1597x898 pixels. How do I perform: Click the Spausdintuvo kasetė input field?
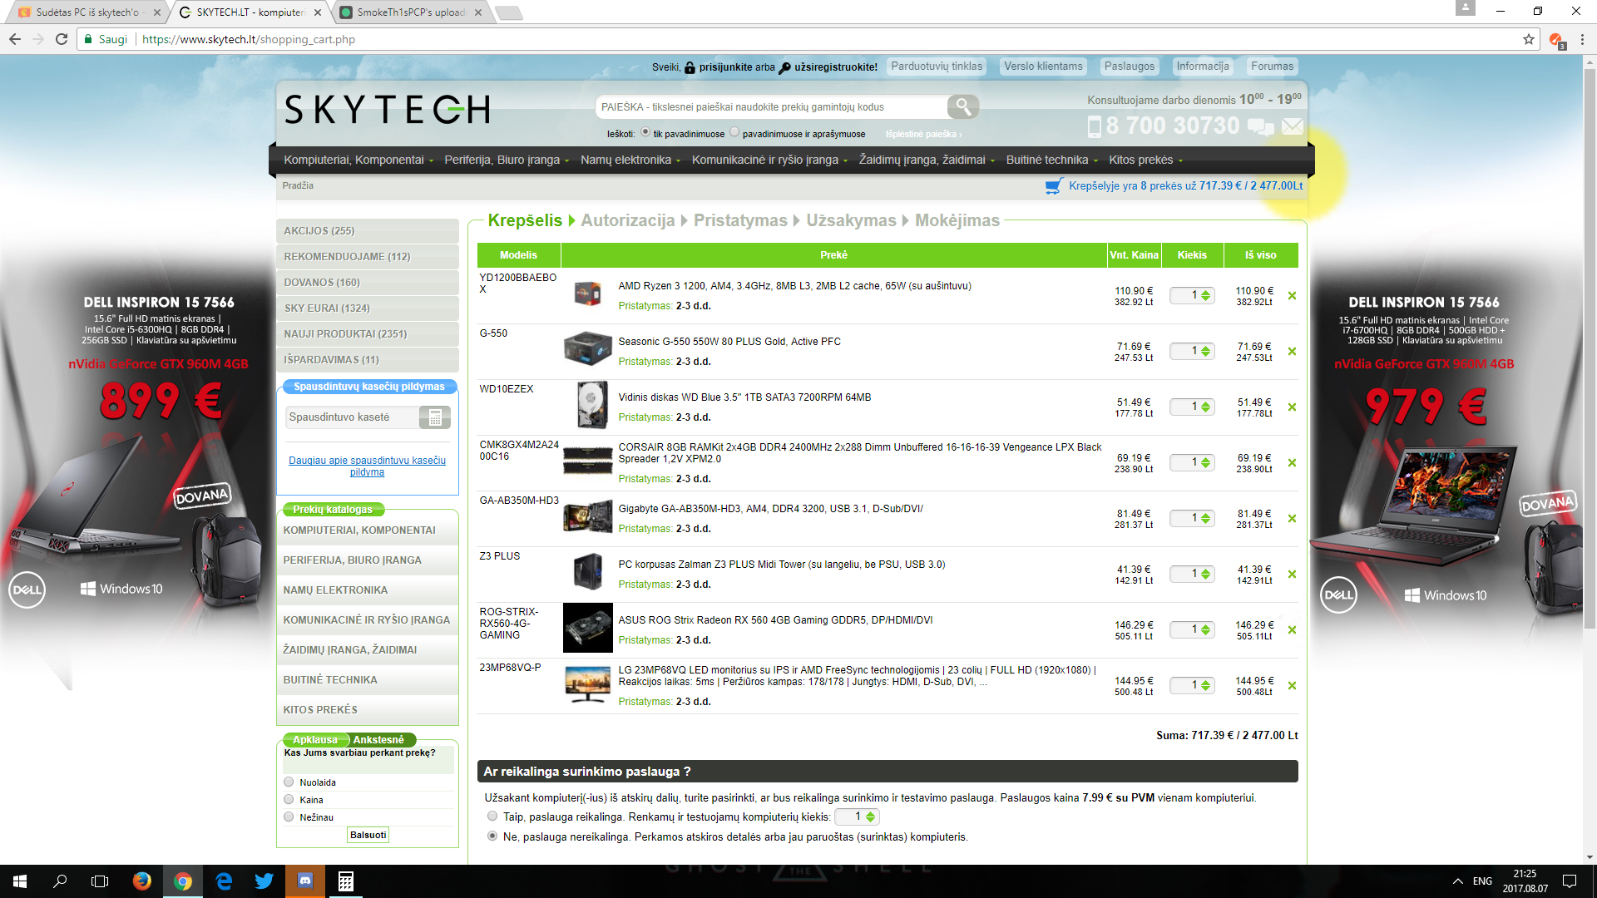353,417
